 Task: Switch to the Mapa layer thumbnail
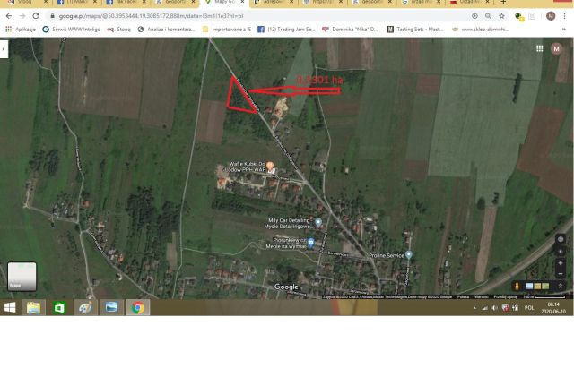tap(22, 277)
